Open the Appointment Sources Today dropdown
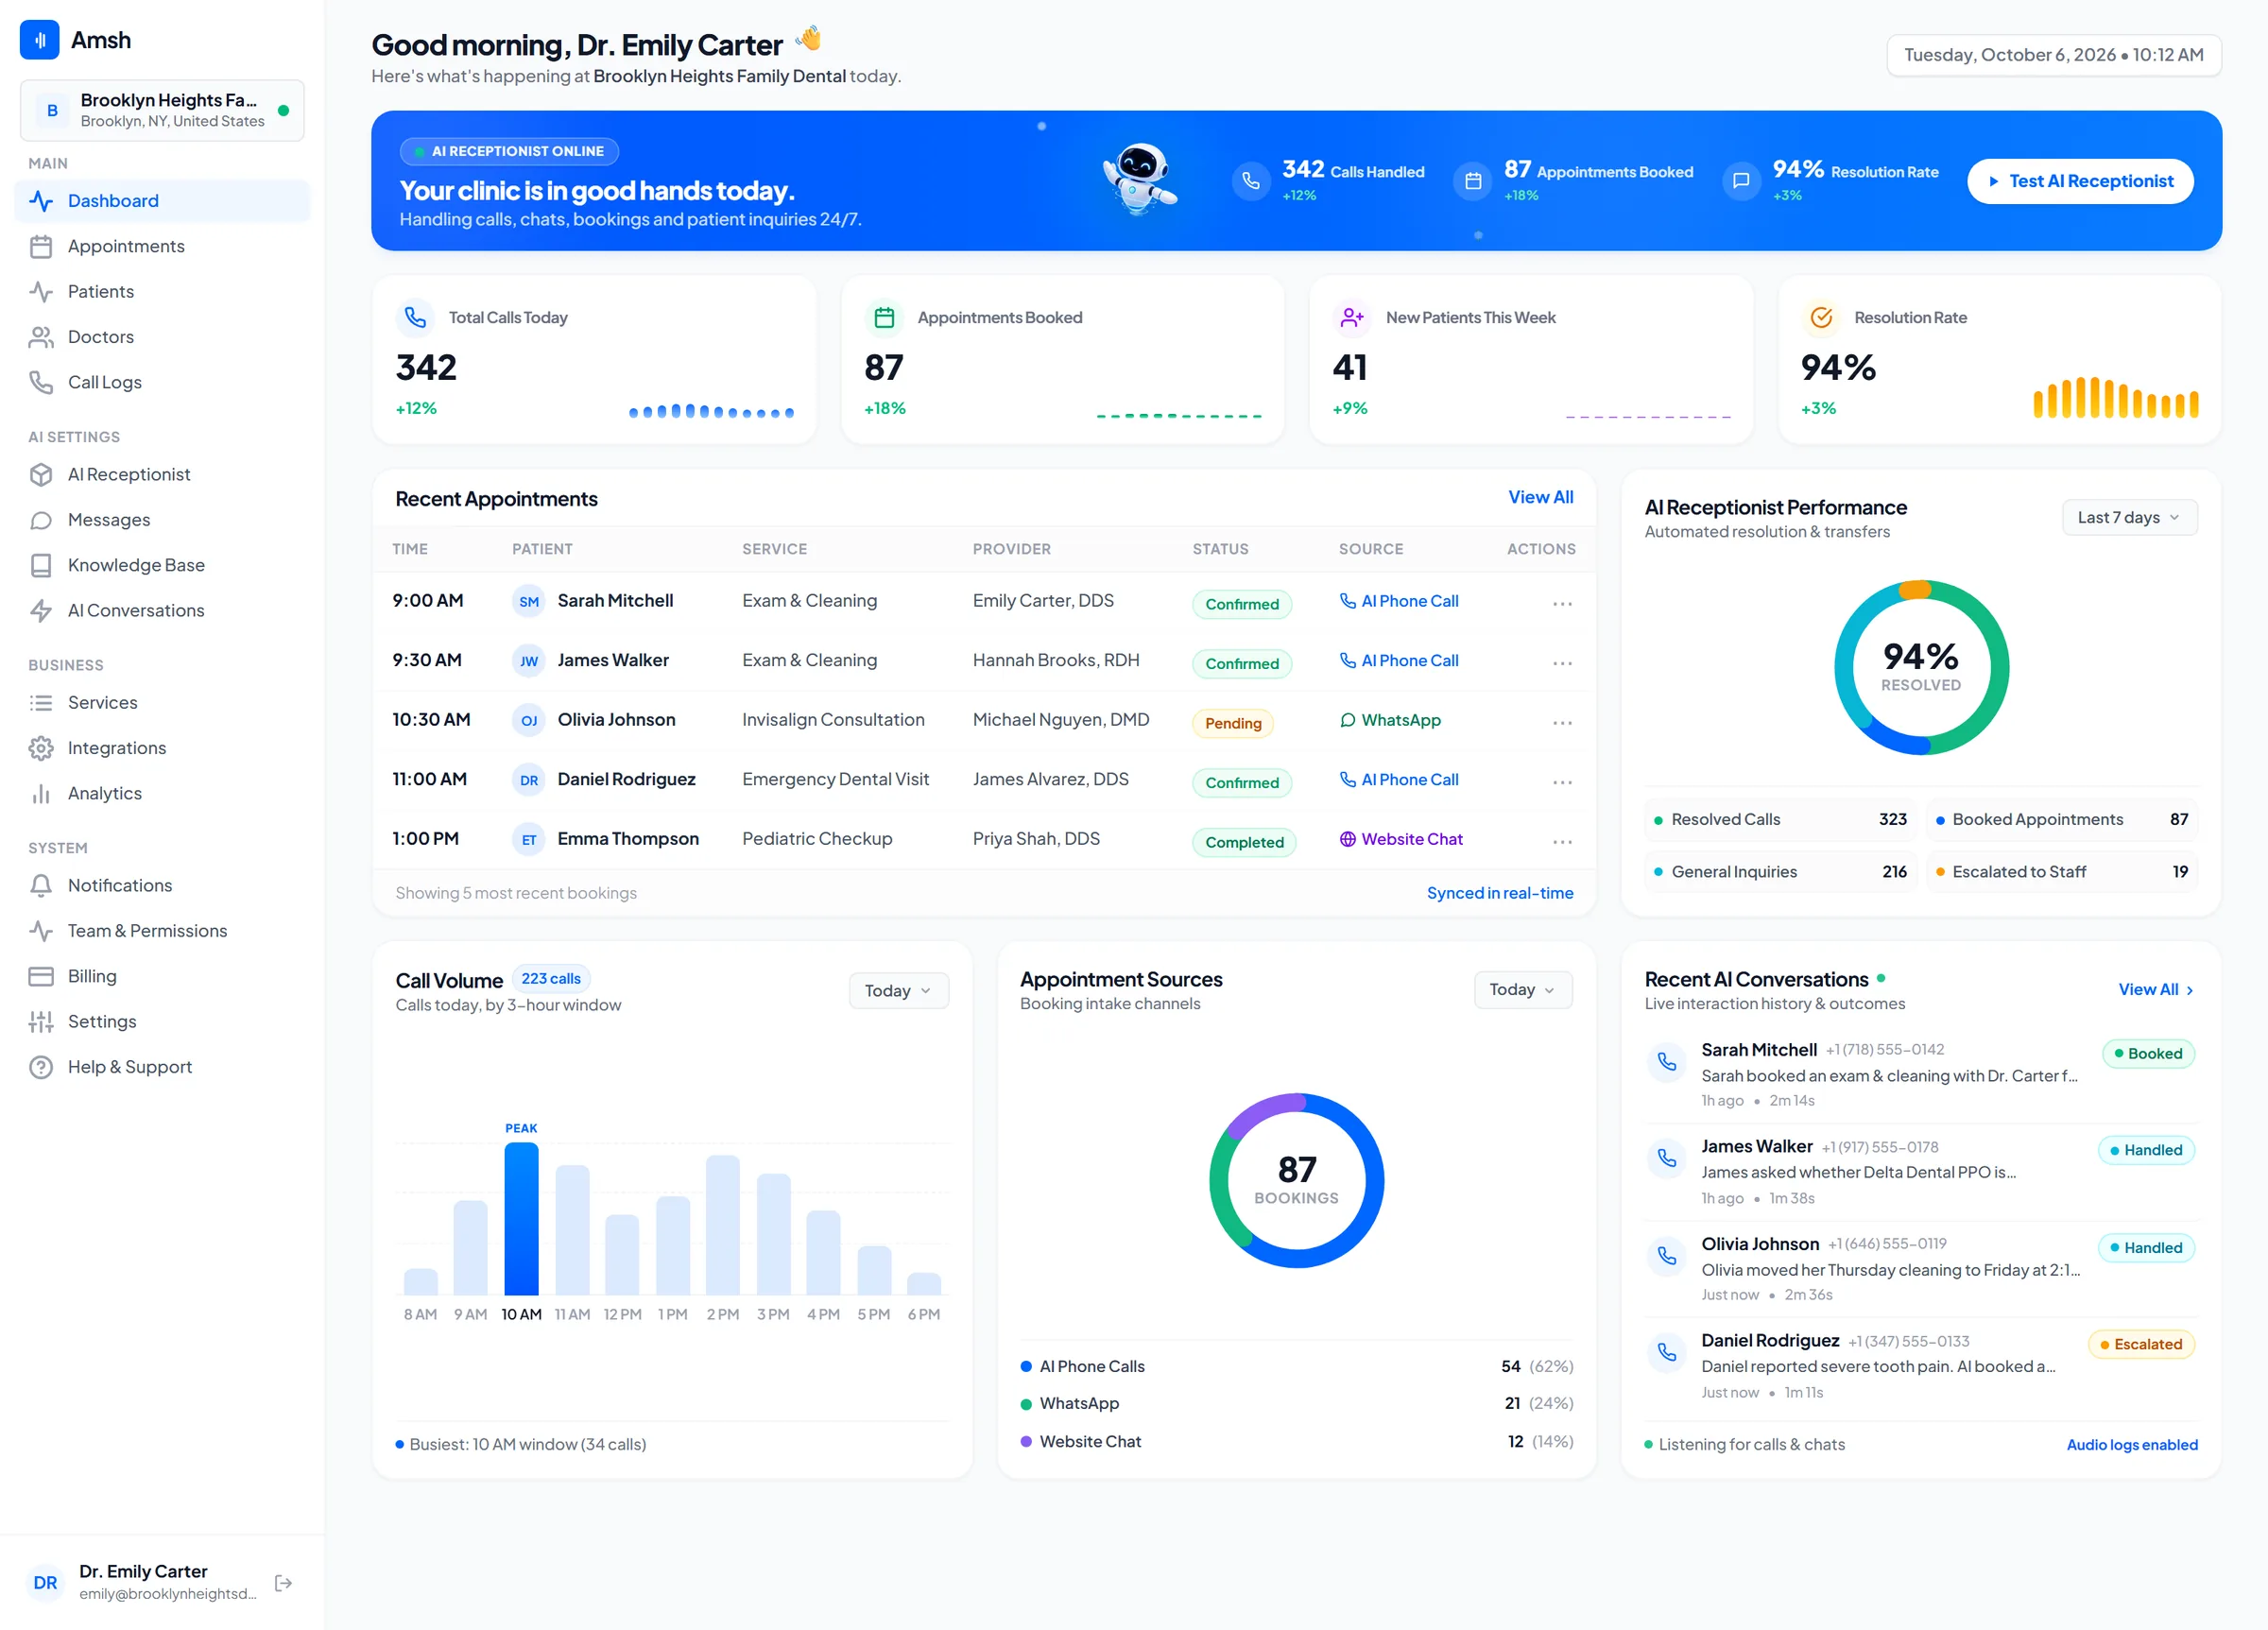 tap(1522, 989)
